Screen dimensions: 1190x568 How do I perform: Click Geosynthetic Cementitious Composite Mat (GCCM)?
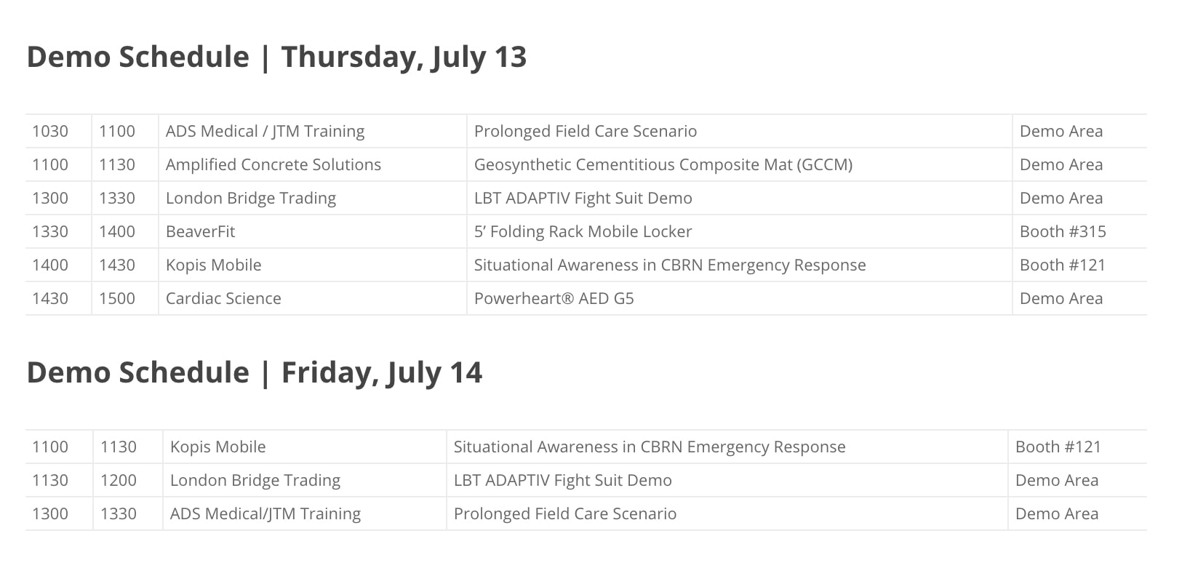click(663, 165)
